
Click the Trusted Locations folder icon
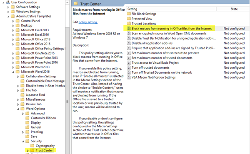click(129, 24)
